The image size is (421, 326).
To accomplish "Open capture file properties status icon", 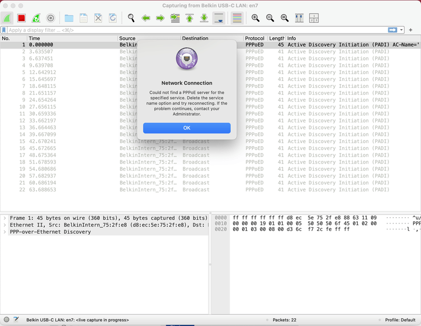I will pyautogui.click(x=16, y=319).
